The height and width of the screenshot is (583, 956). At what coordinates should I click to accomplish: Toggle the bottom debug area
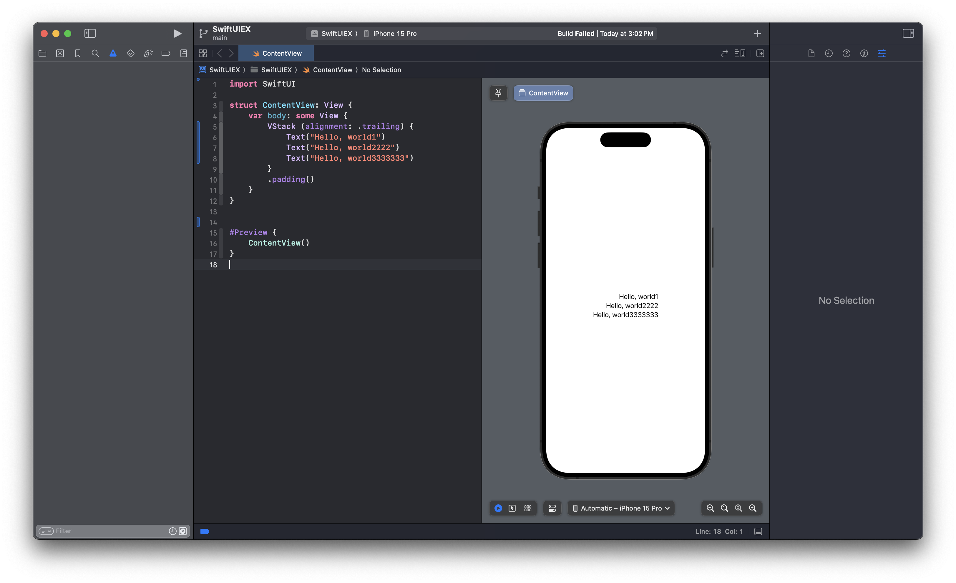[758, 531]
